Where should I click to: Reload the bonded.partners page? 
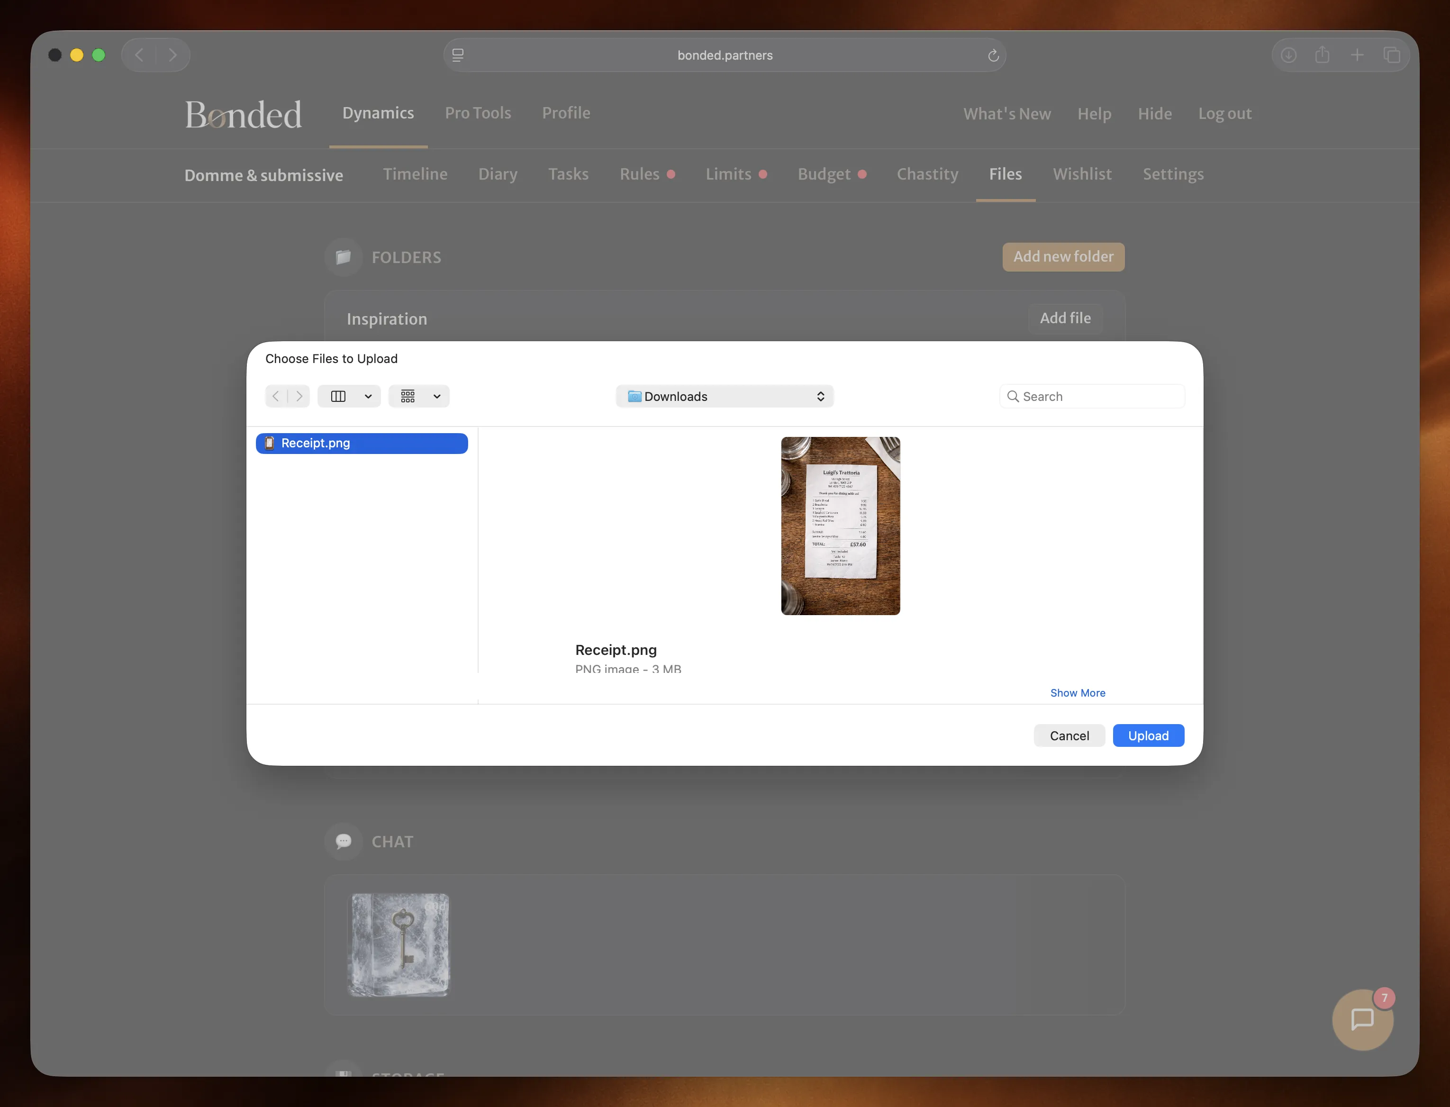[x=994, y=55]
